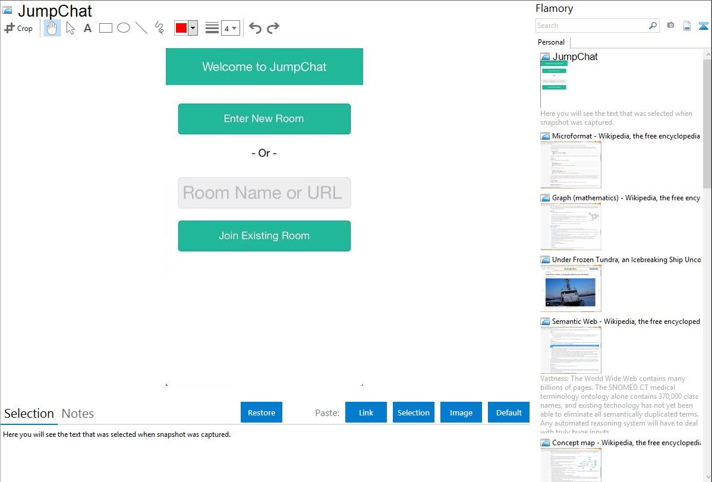
Task: Open the color picker dropdown arrow
Action: (x=193, y=28)
